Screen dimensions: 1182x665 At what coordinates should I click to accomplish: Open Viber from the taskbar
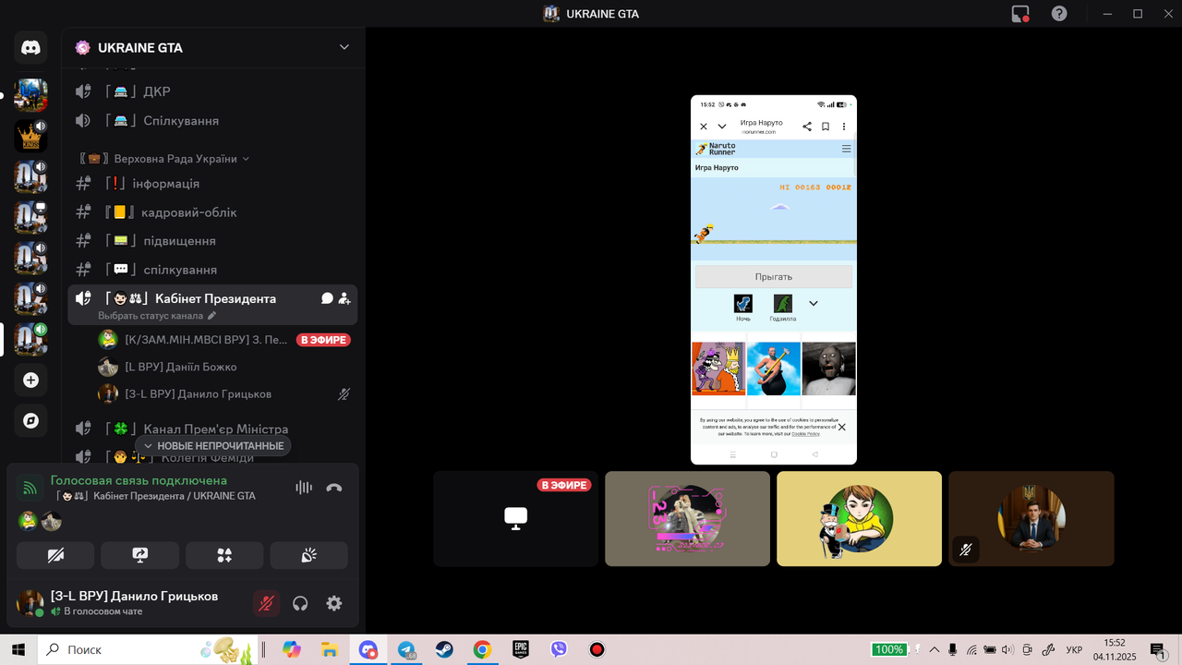pos(559,649)
